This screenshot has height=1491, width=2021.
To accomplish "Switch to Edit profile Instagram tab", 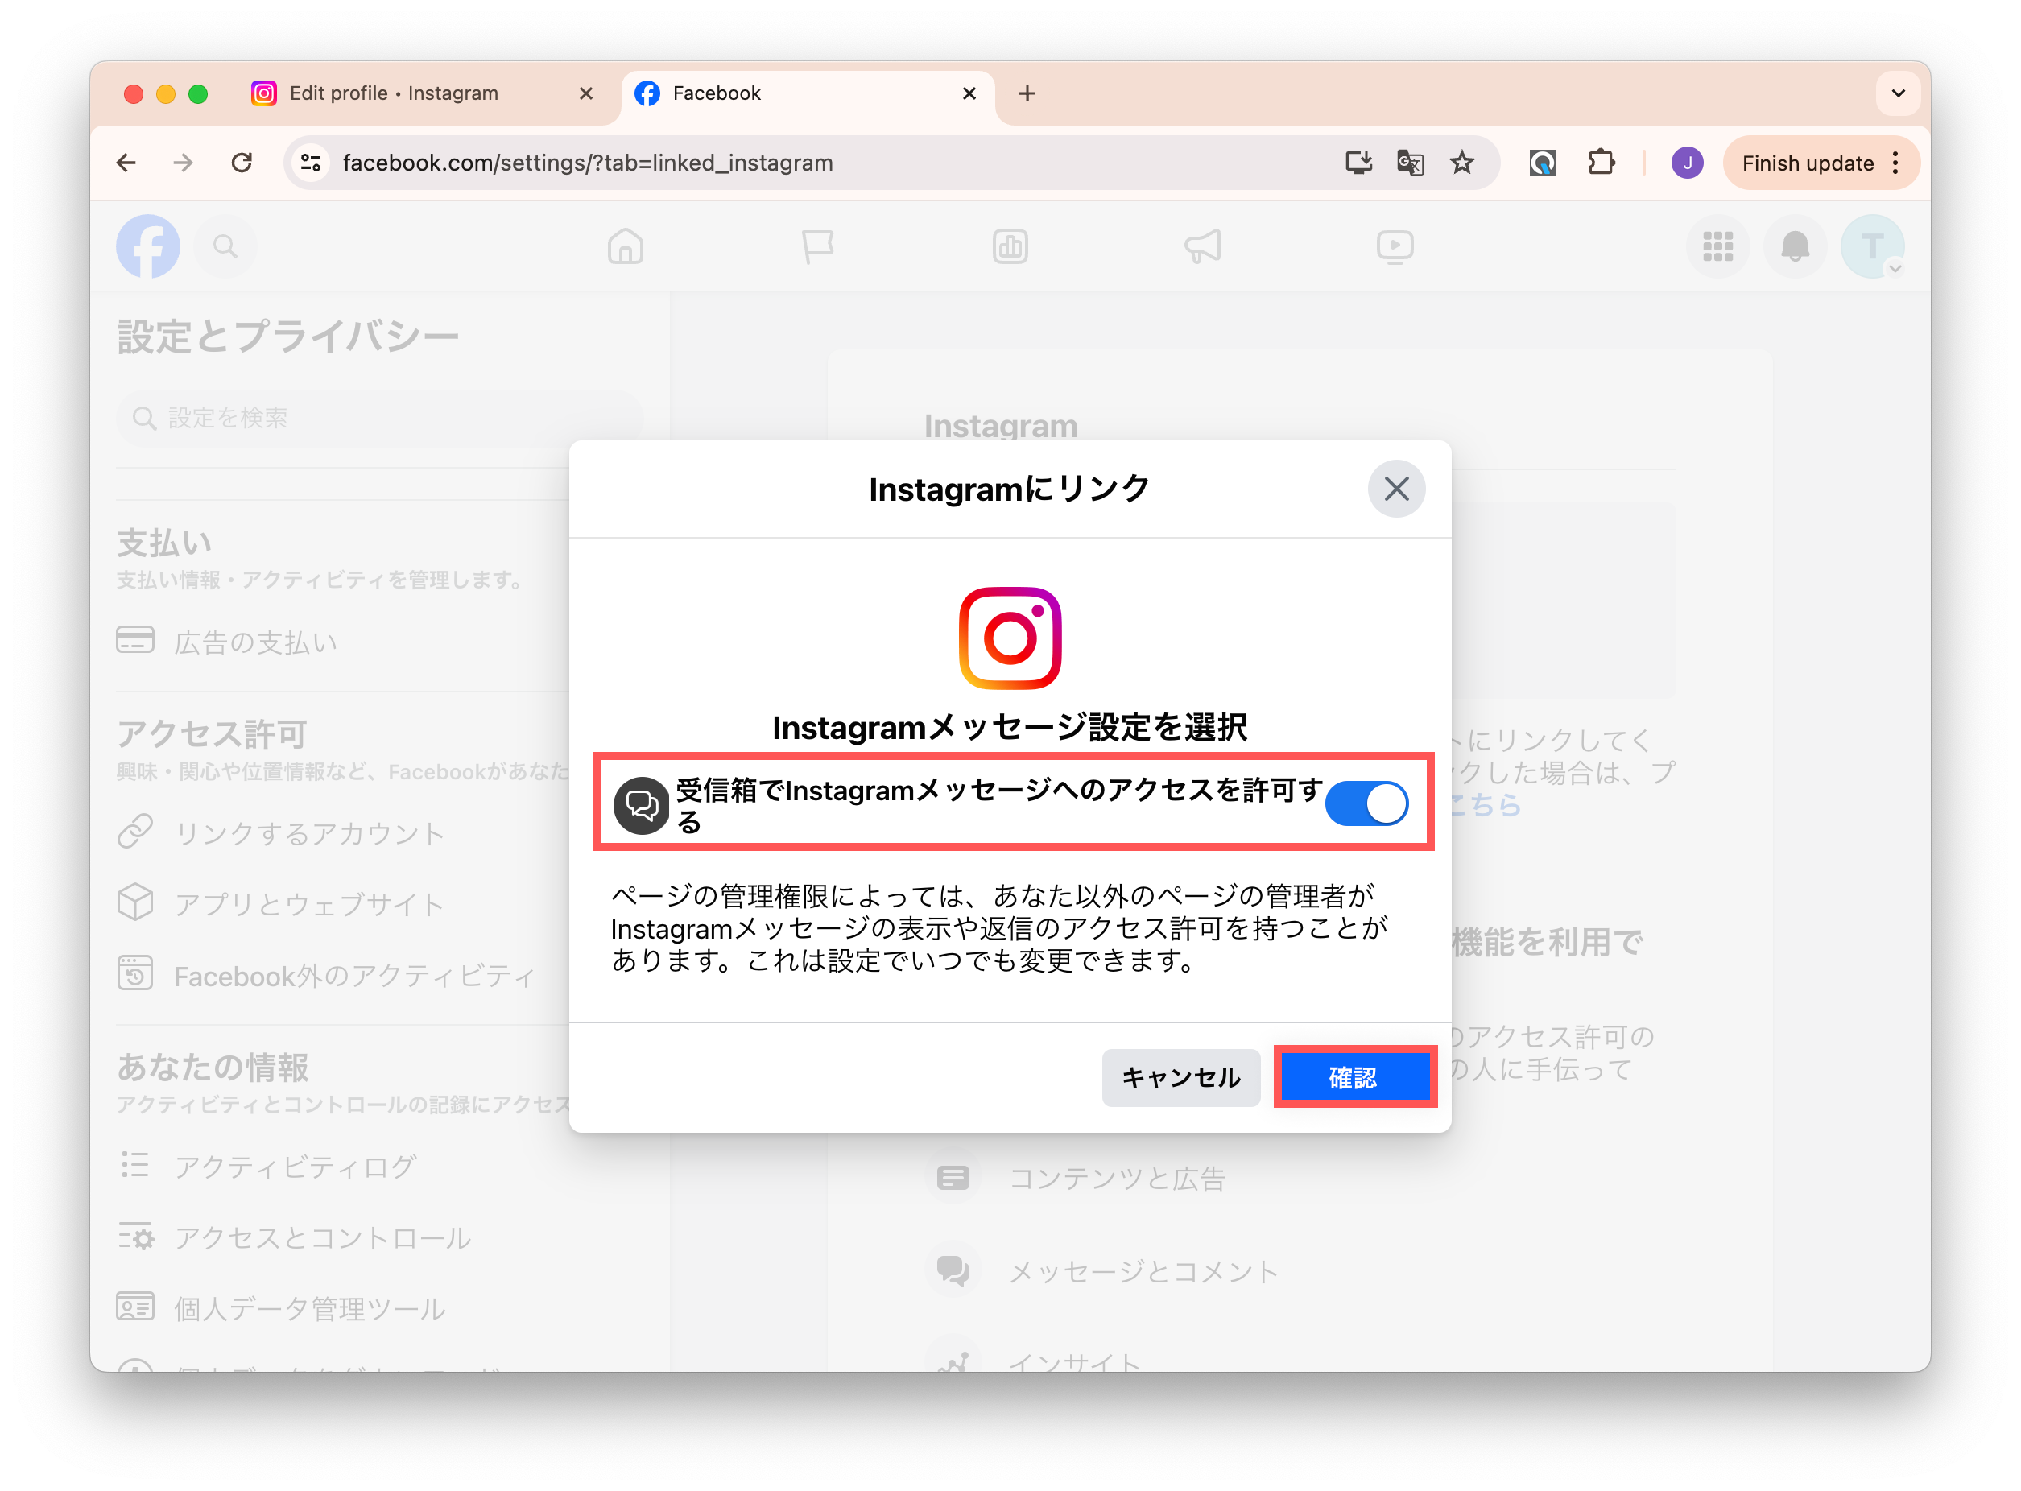I will pos(420,93).
